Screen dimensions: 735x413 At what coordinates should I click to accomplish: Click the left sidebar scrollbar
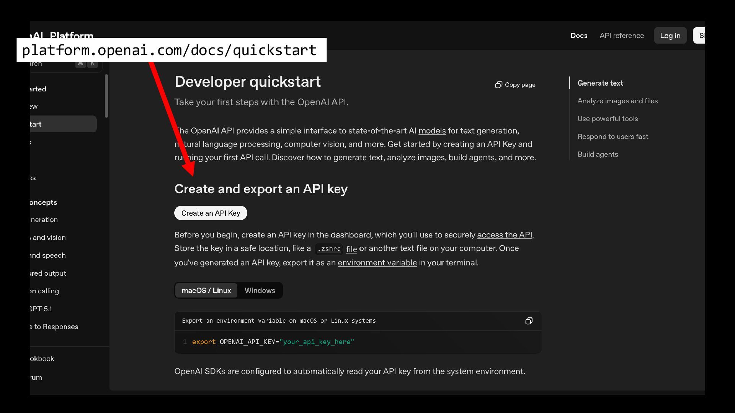point(106,96)
